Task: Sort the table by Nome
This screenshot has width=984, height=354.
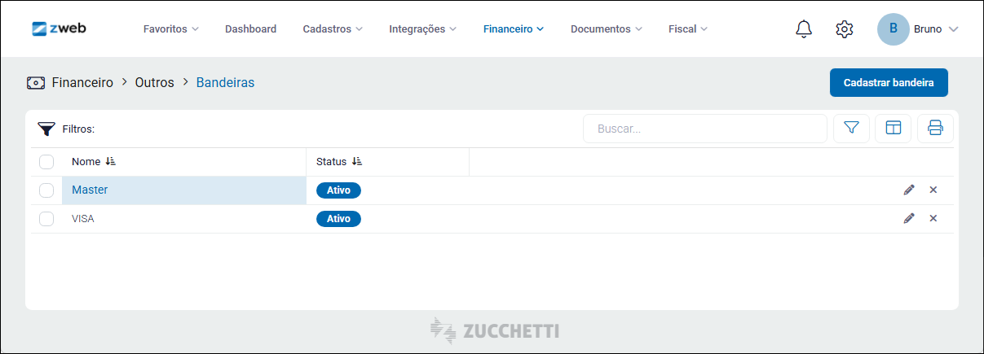Action: click(x=111, y=162)
